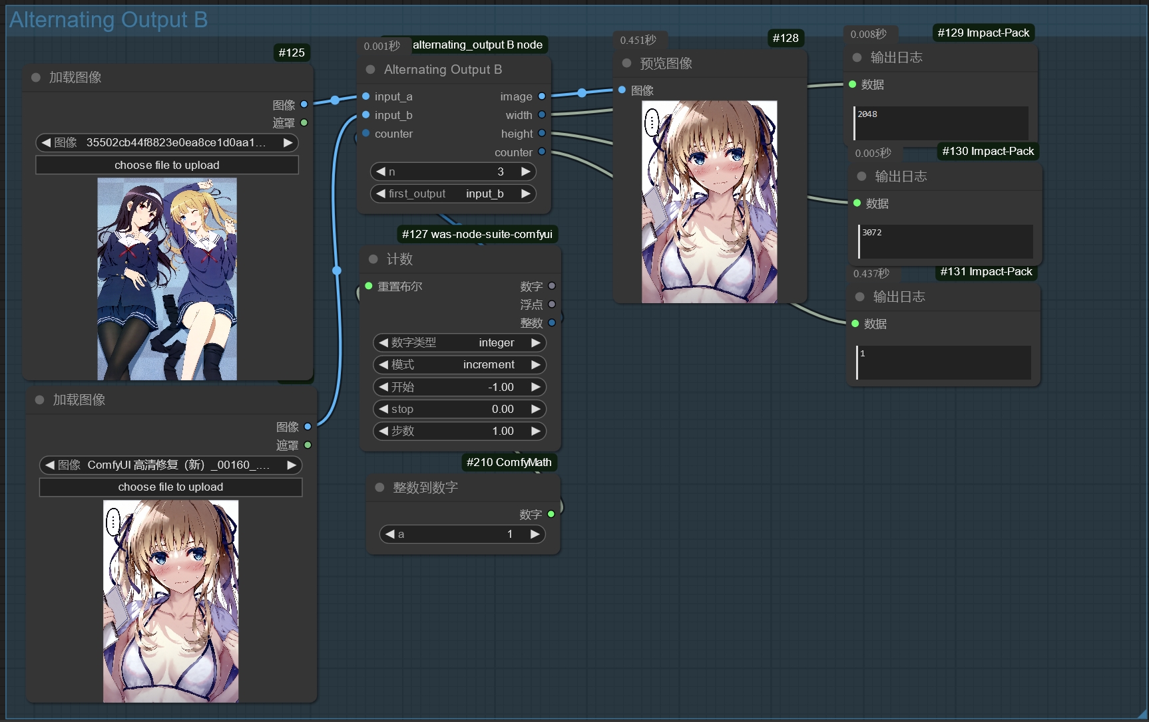Click the input_b input socket
Screen dimensions: 1149x722
[x=366, y=115]
